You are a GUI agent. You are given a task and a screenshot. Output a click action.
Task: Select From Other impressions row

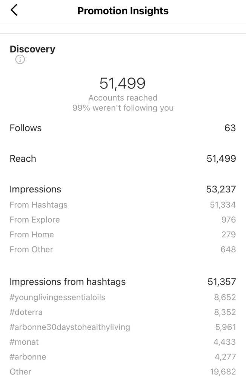click(x=123, y=249)
